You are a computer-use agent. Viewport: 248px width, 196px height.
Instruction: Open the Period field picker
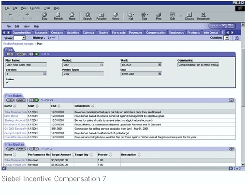(x=102, y=65)
